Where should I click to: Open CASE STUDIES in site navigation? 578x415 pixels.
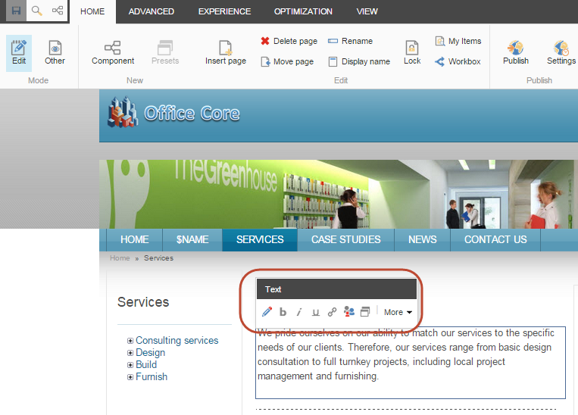click(x=345, y=239)
